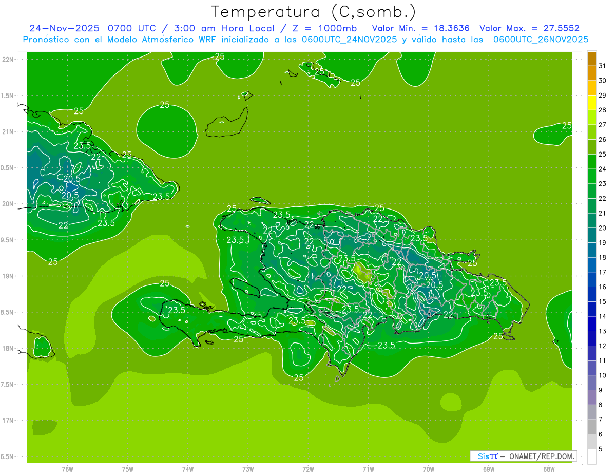The height and width of the screenshot is (476, 616).
Task: Pick the gray colorbar swatch between 6 and 7
Action: point(592,427)
